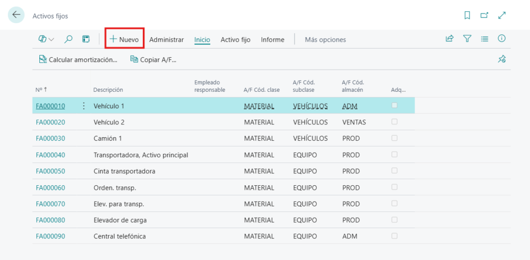Open the Administrar menu

(x=166, y=40)
